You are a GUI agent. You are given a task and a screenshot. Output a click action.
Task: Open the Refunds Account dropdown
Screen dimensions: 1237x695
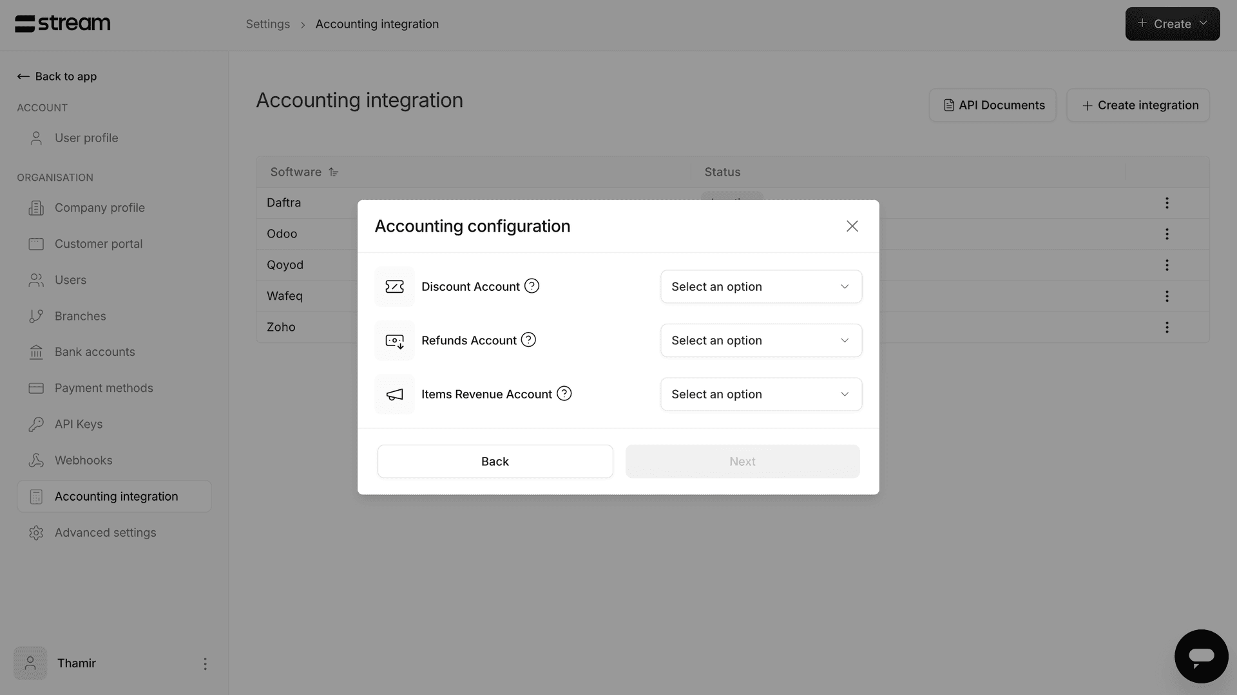point(761,340)
